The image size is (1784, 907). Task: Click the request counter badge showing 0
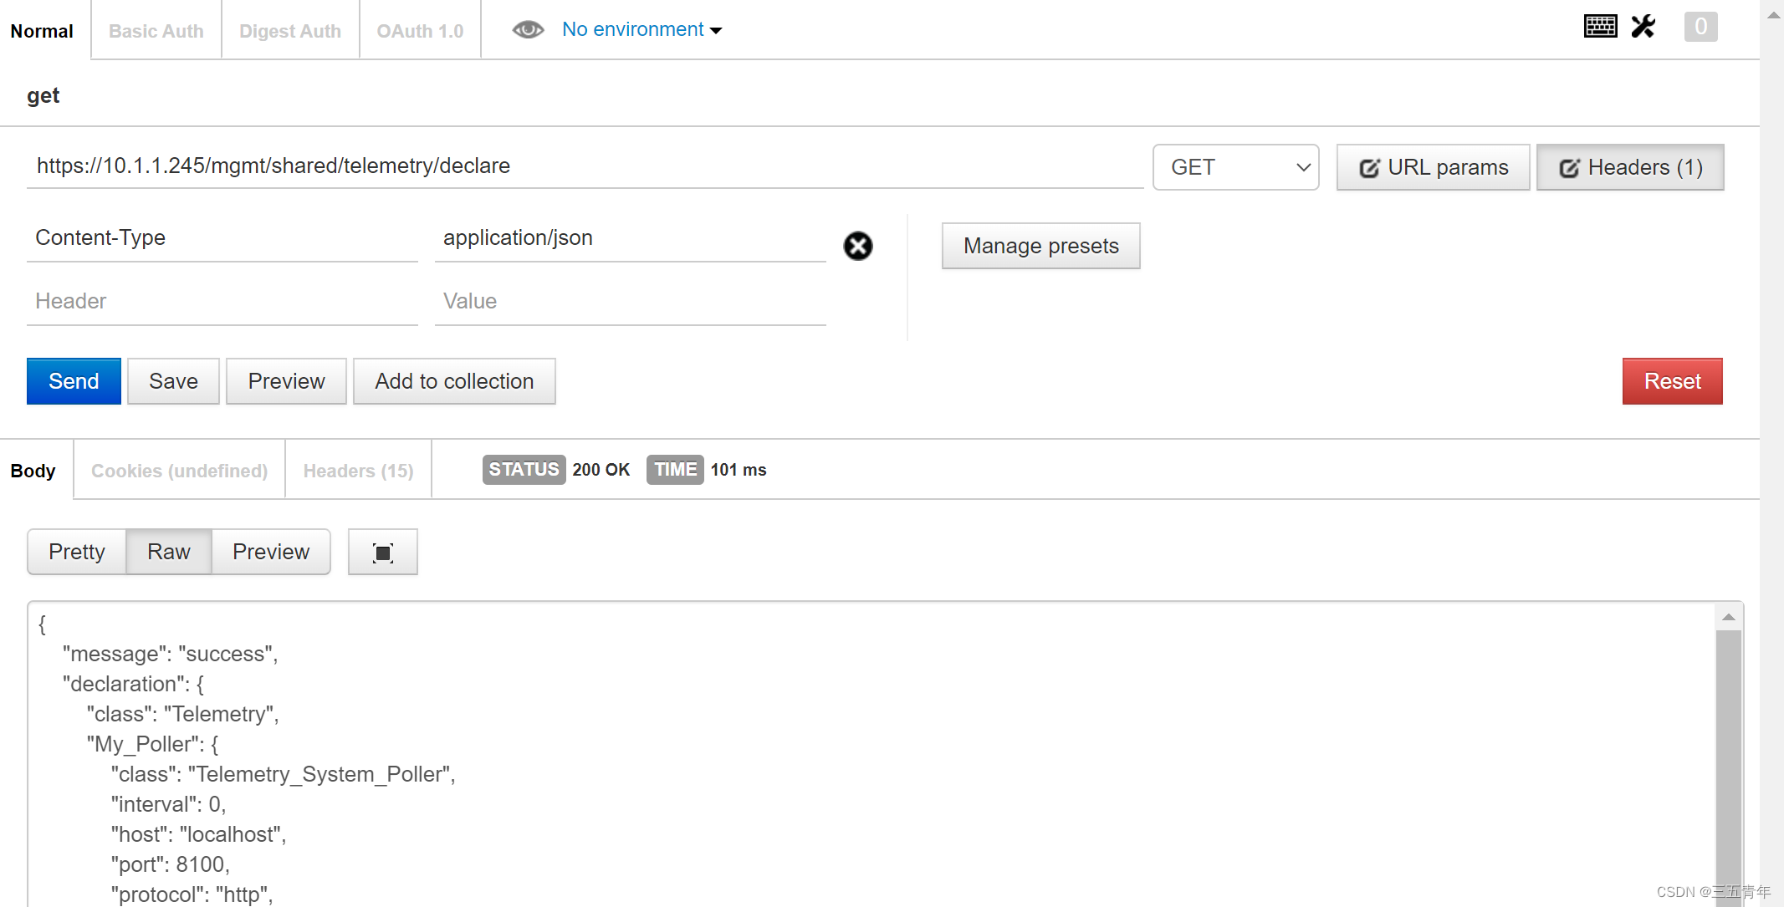pyautogui.click(x=1700, y=26)
